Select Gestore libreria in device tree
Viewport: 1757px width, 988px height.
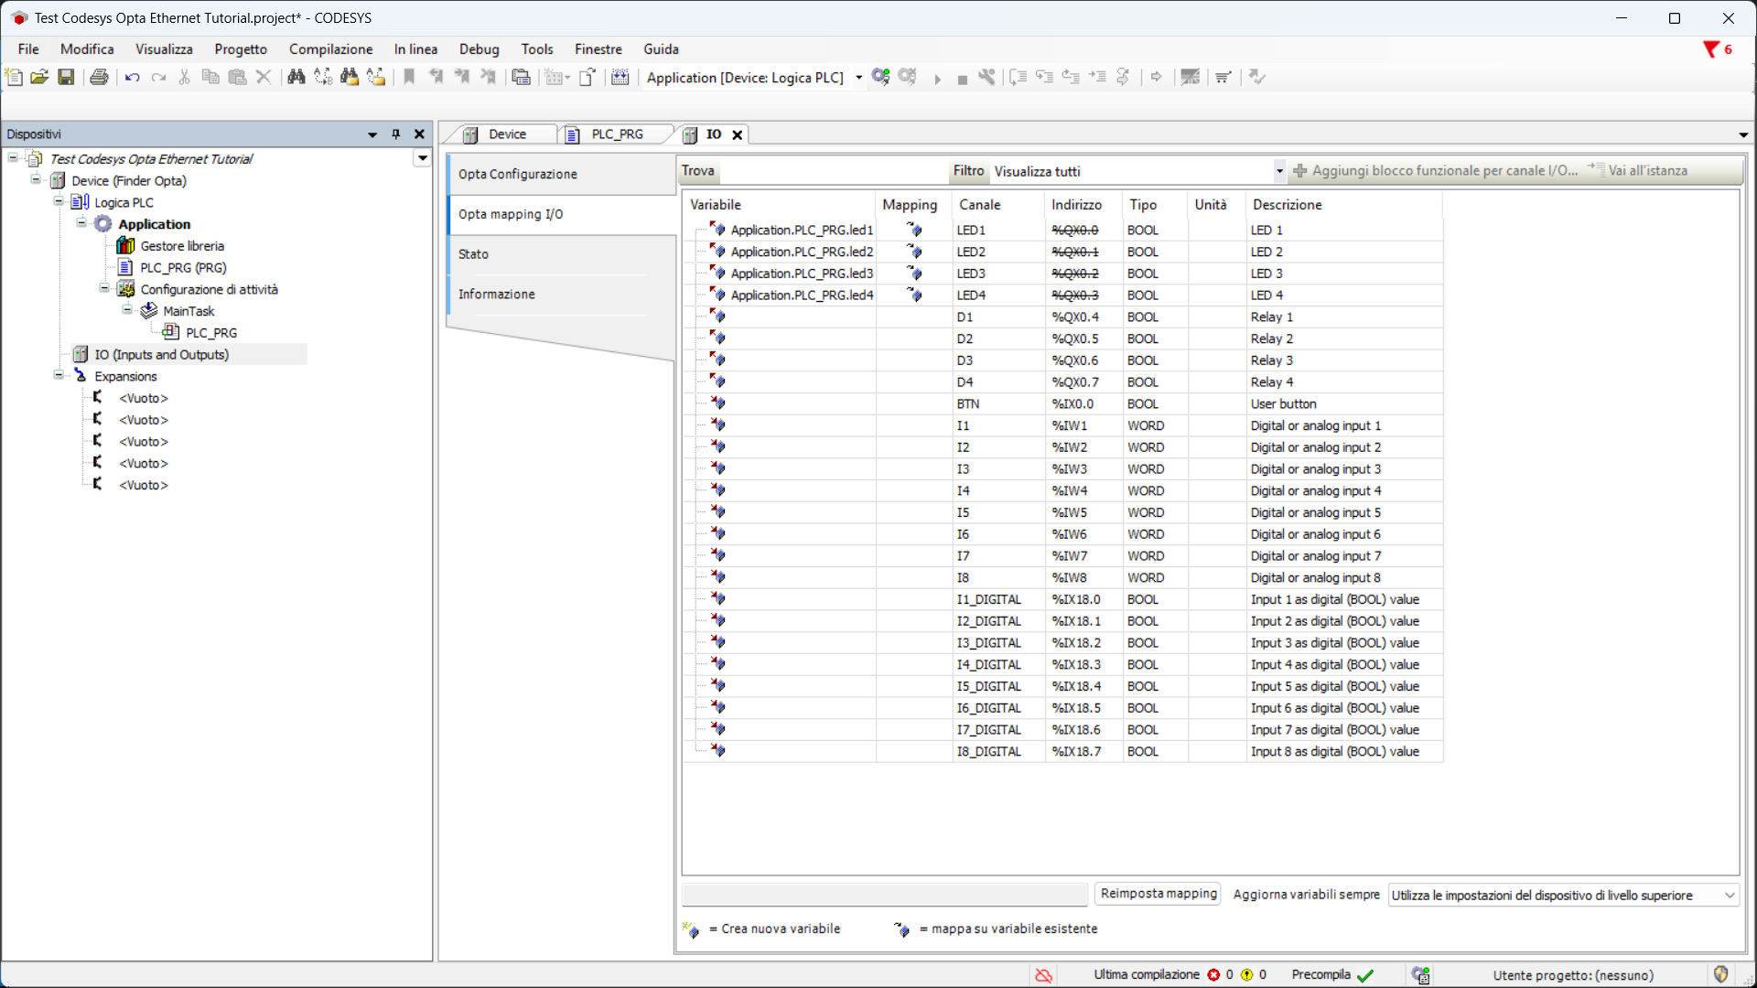click(181, 246)
